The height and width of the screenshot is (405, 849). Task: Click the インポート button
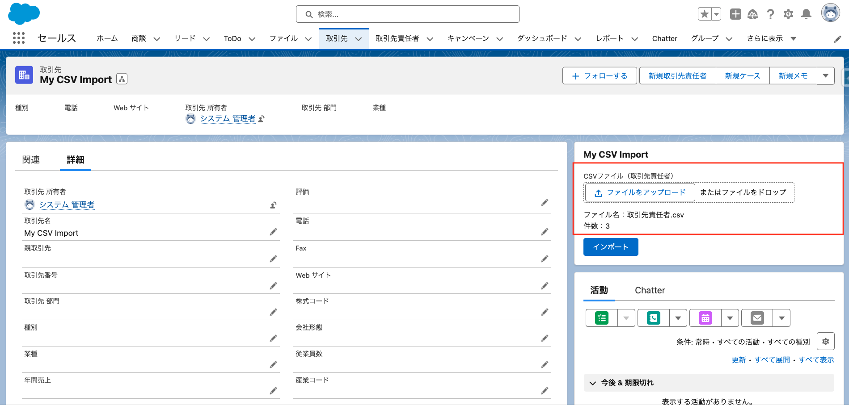point(610,246)
